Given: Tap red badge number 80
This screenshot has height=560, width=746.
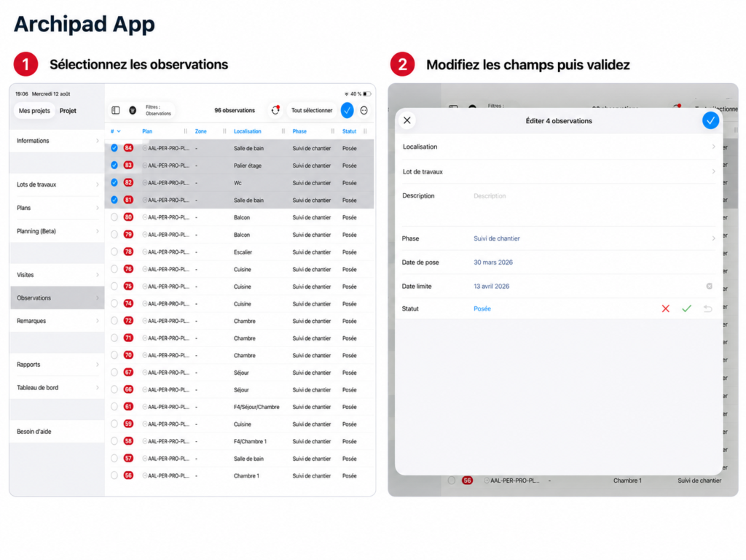Looking at the screenshot, I should coord(128,217).
